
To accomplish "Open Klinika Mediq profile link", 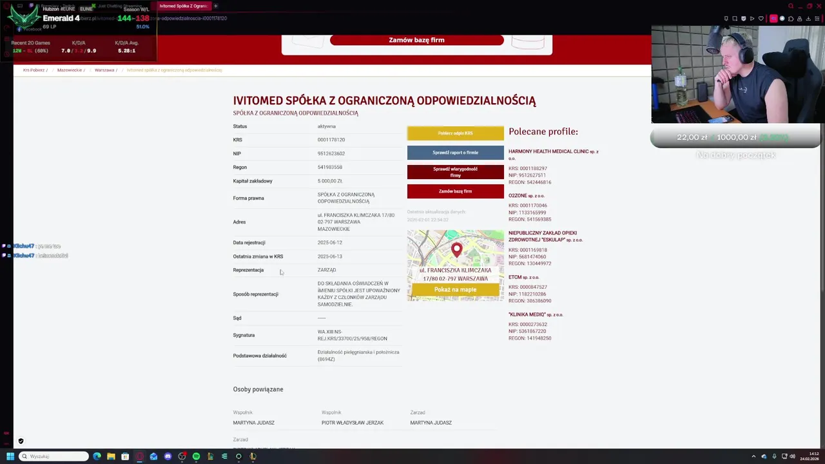I will click(536, 314).
